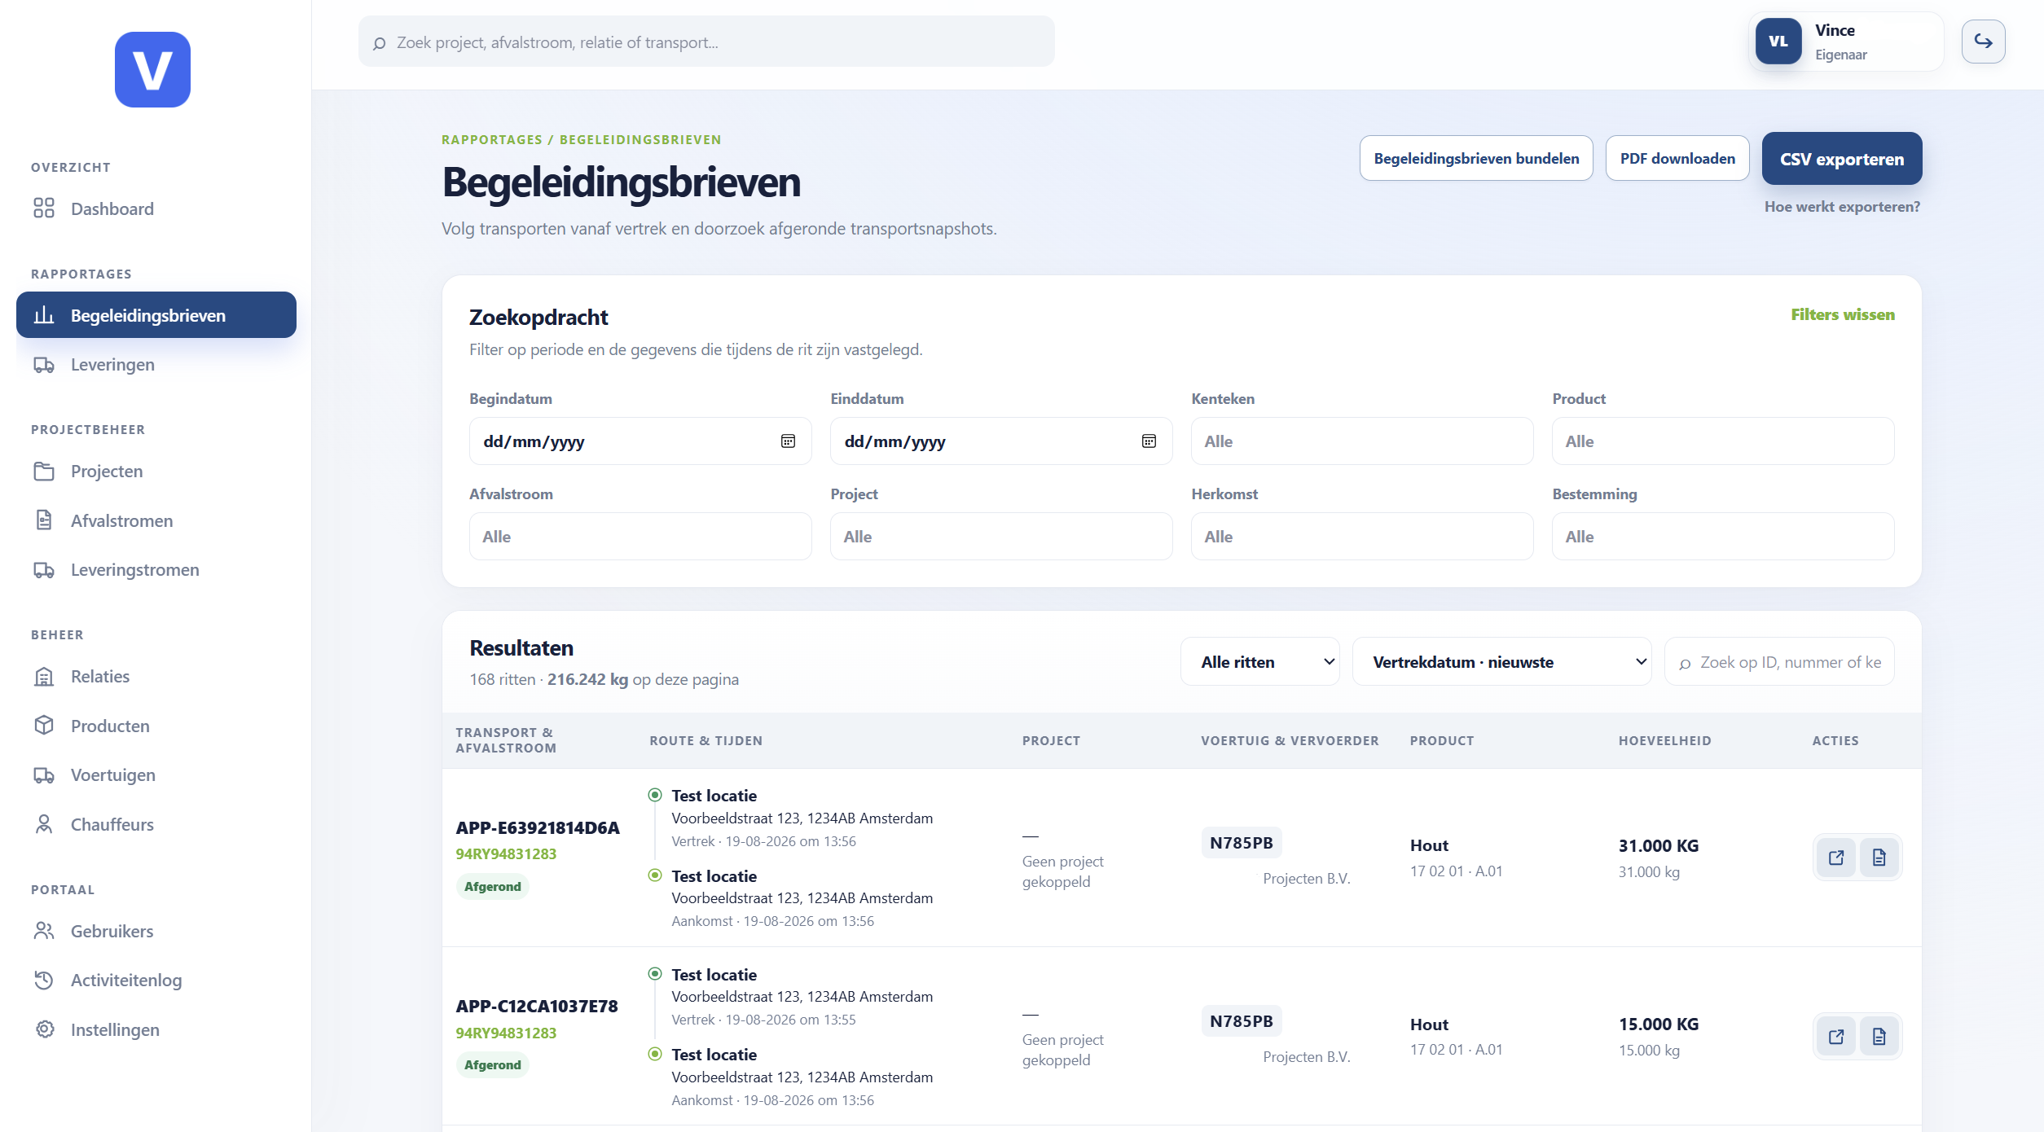This screenshot has width=2044, height=1132.
Task: Click the Instellingen gear icon
Action: (x=44, y=1029)
